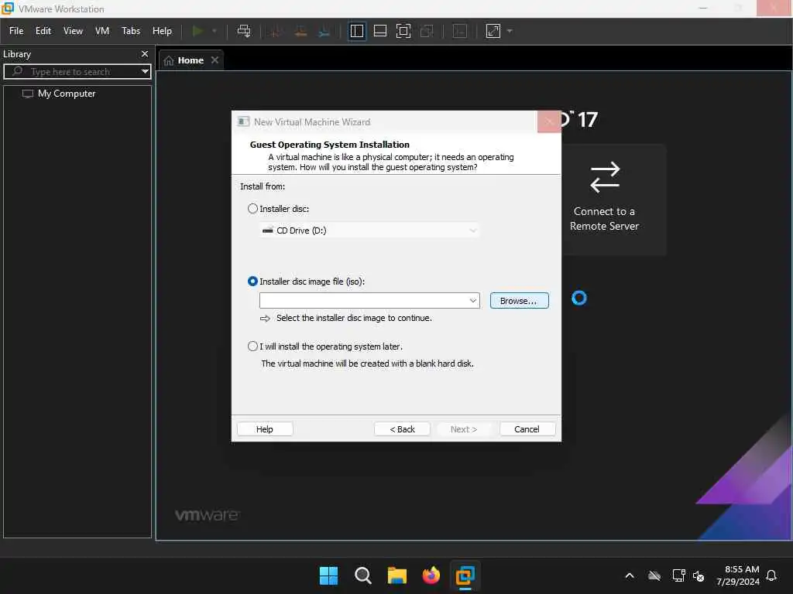Click the revert snapshot toolbar icon
This screenshot has width=793, height=594.
300,31
